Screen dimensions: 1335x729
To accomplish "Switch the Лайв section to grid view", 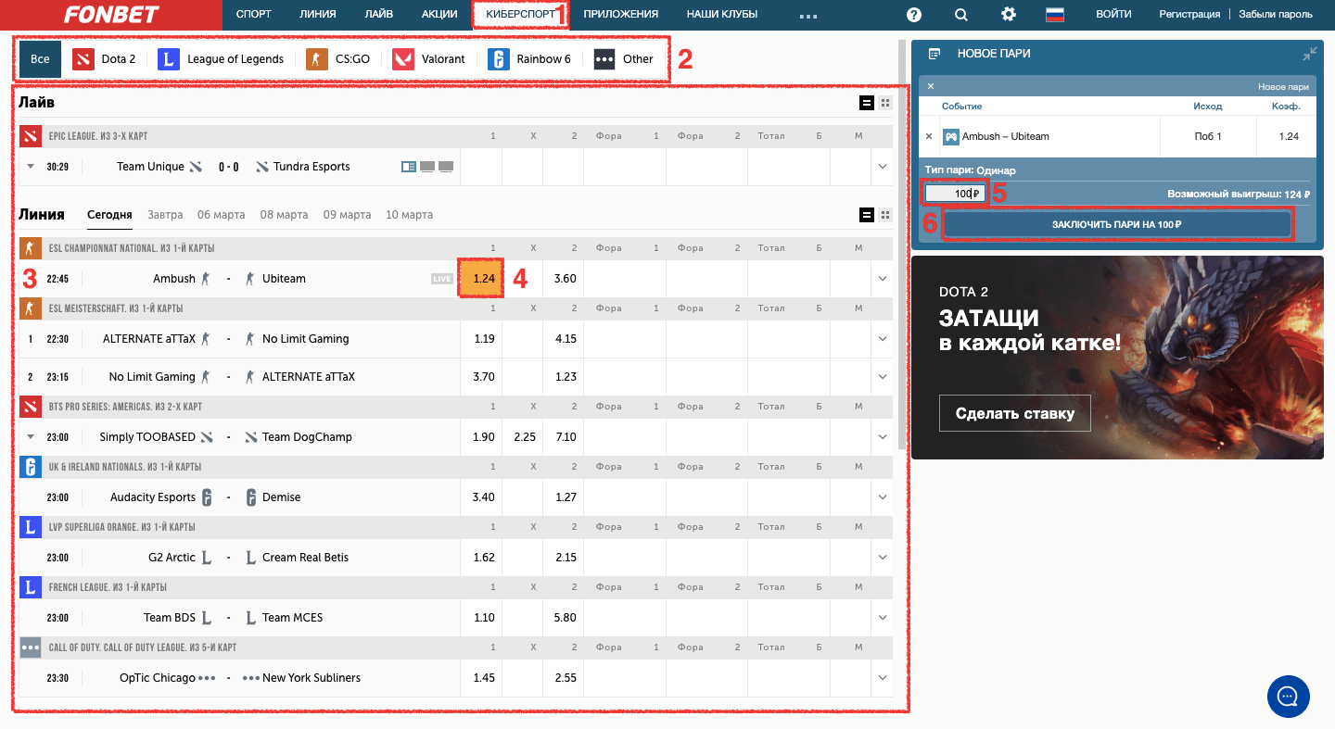I will coord(885,103).
